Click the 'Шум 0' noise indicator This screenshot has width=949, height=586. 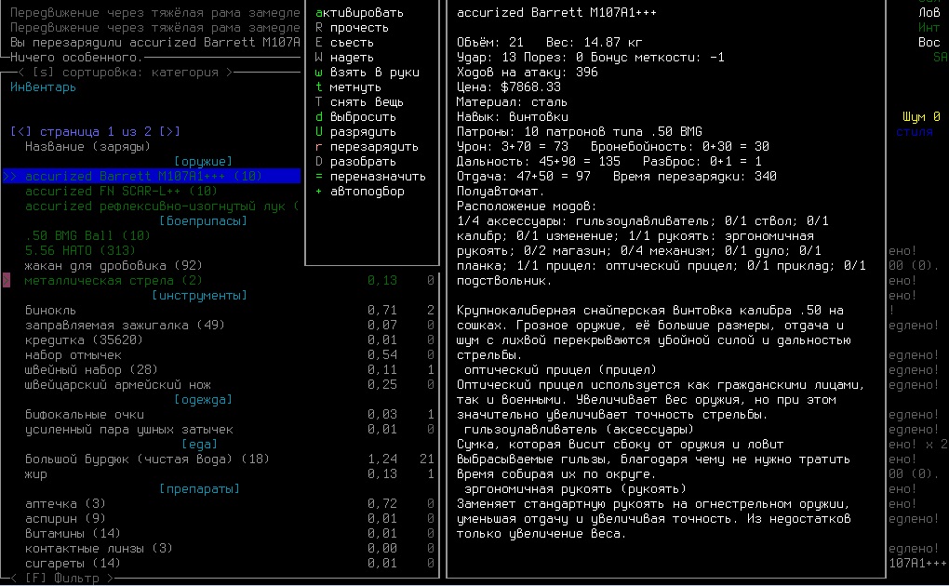coord(921,117)
